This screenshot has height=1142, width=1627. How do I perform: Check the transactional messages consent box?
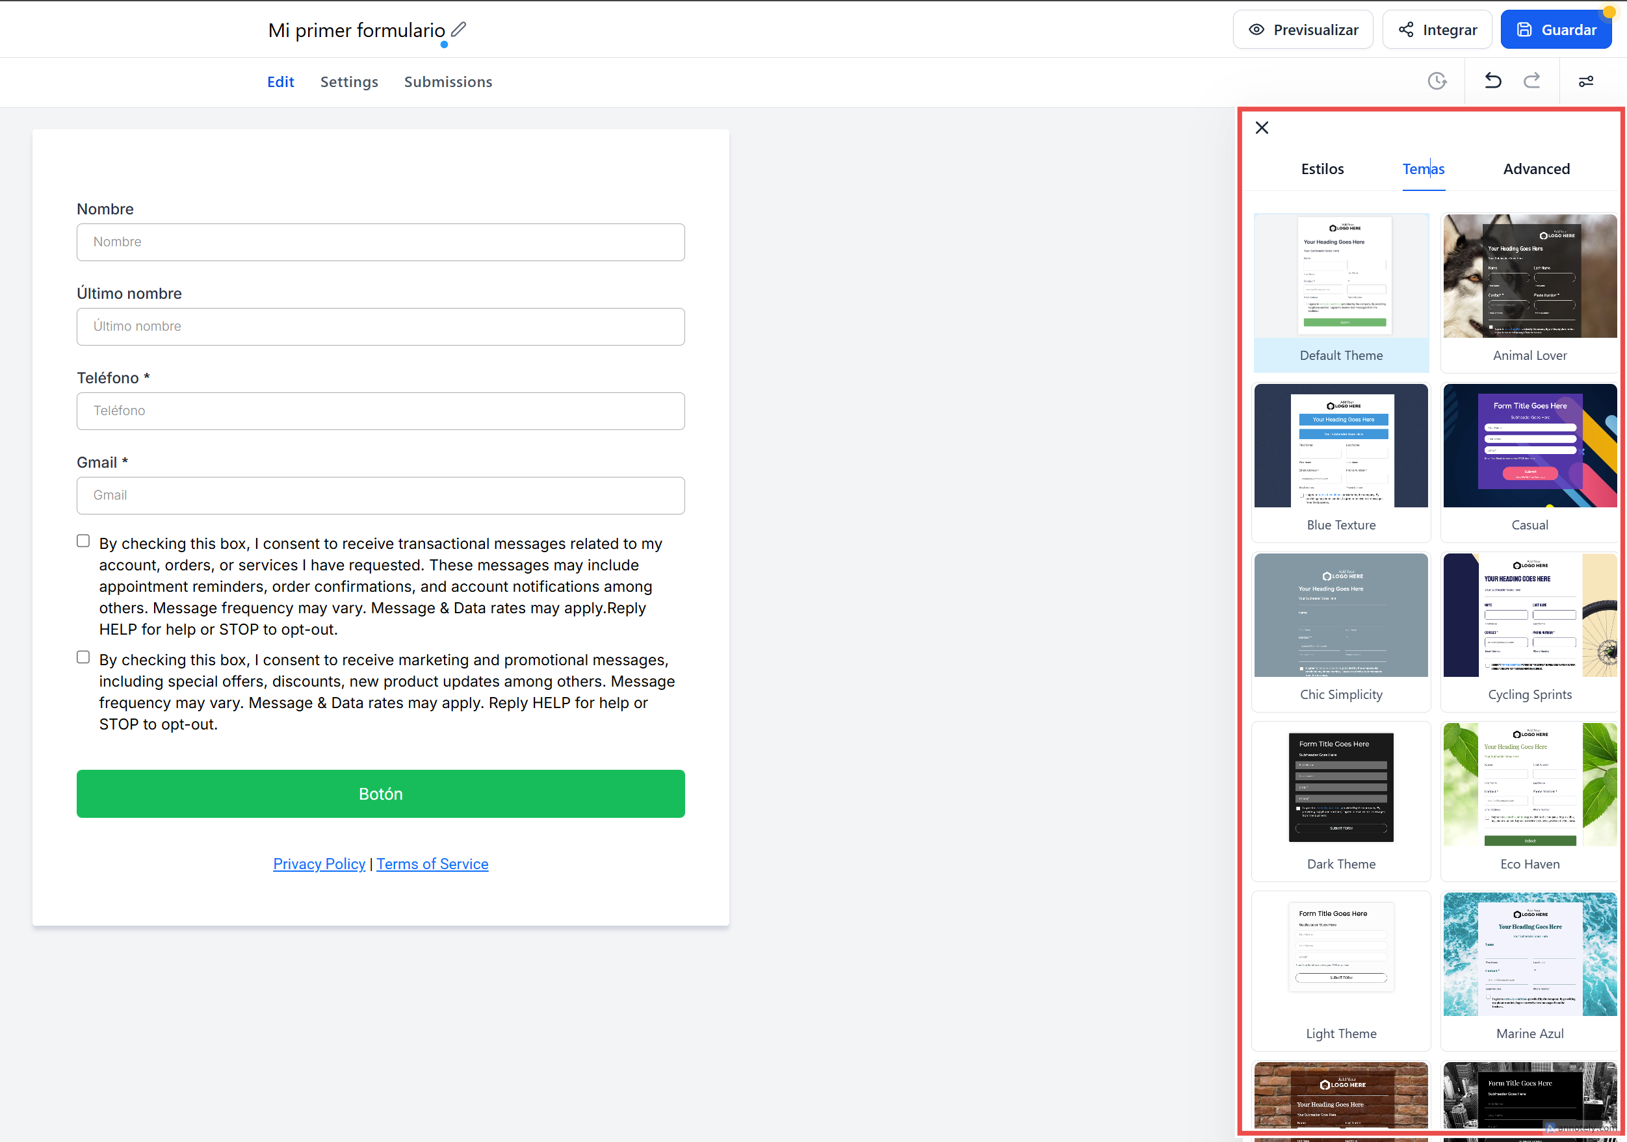tap(84, 542)
